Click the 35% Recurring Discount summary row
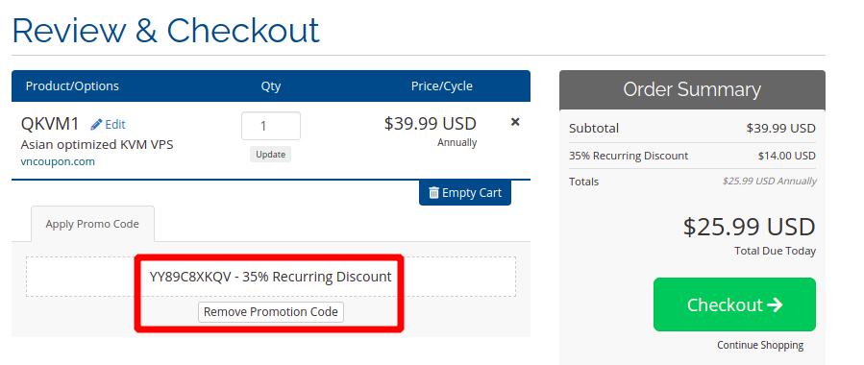 click(x=692, y=156)
